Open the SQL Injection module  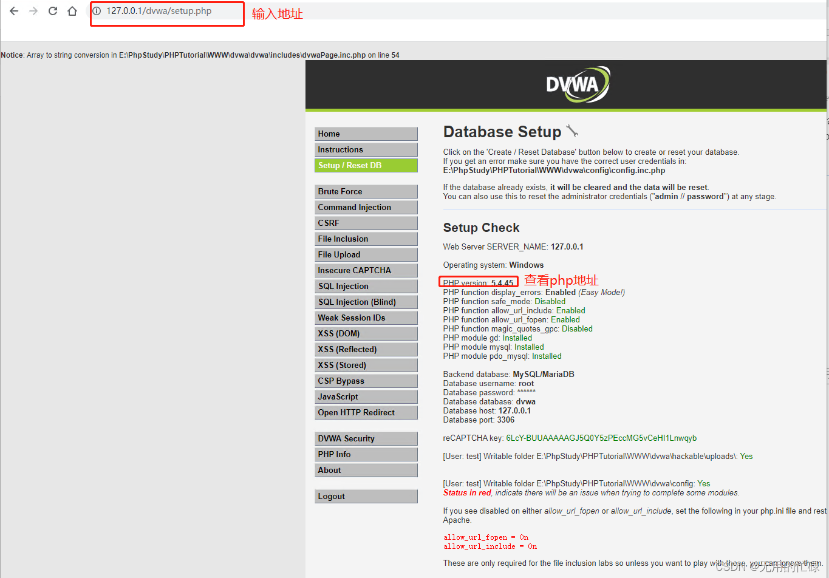[366, 286]
